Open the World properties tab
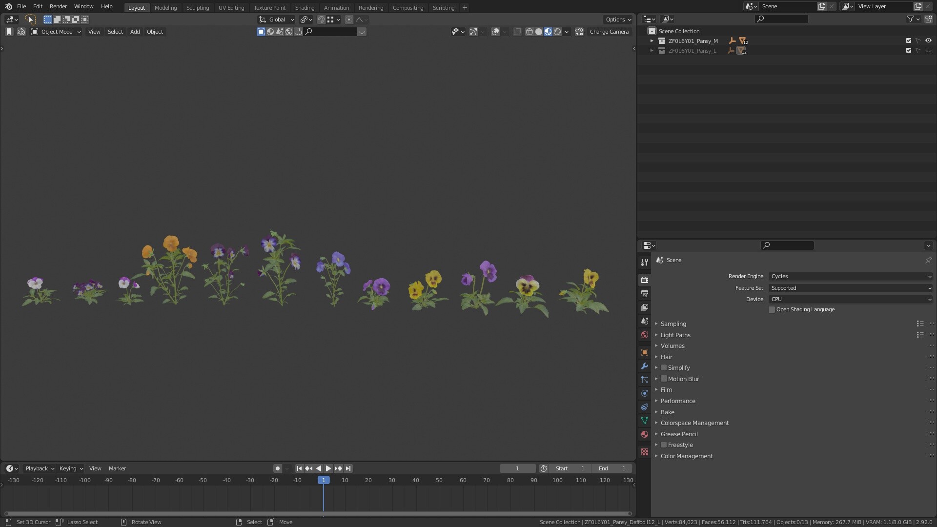937x527 pixels. pos(645,335)
